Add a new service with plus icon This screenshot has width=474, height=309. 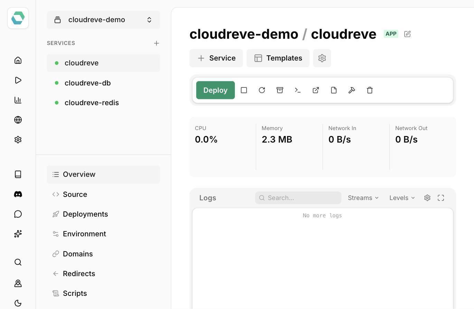pos(157,43)
